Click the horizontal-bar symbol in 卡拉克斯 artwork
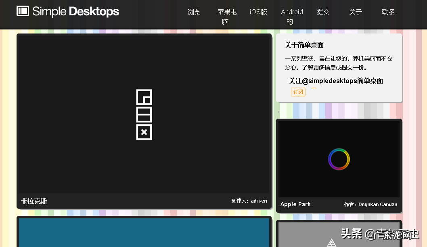The width and height of the screenshot is (427, 247). 144,115
